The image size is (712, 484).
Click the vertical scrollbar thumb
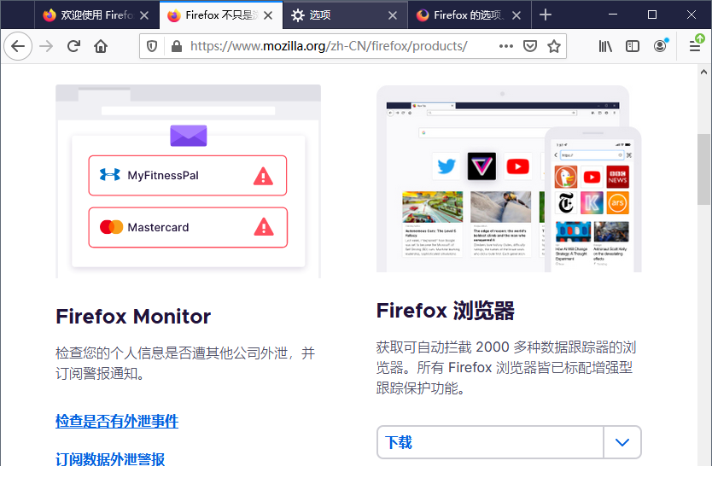point(703,169)
